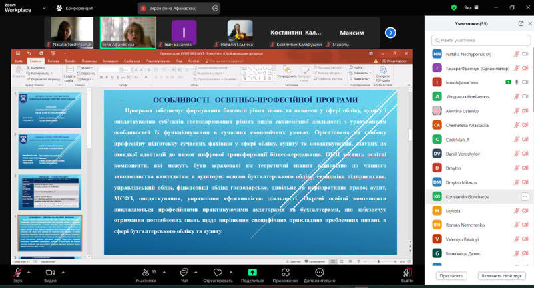Click the green encryption shield icon
The height and width of the screenshot is (288, 534).
click(454, 8)
